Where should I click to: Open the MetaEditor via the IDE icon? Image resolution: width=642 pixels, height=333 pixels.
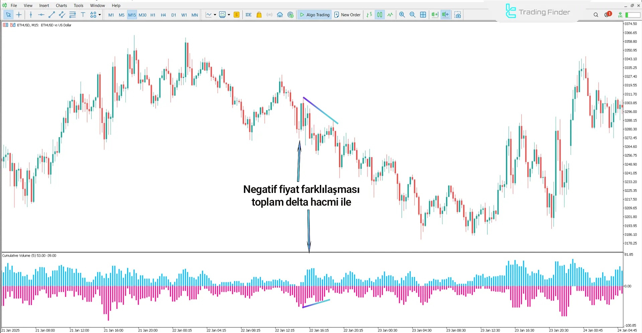click(248, 15)
